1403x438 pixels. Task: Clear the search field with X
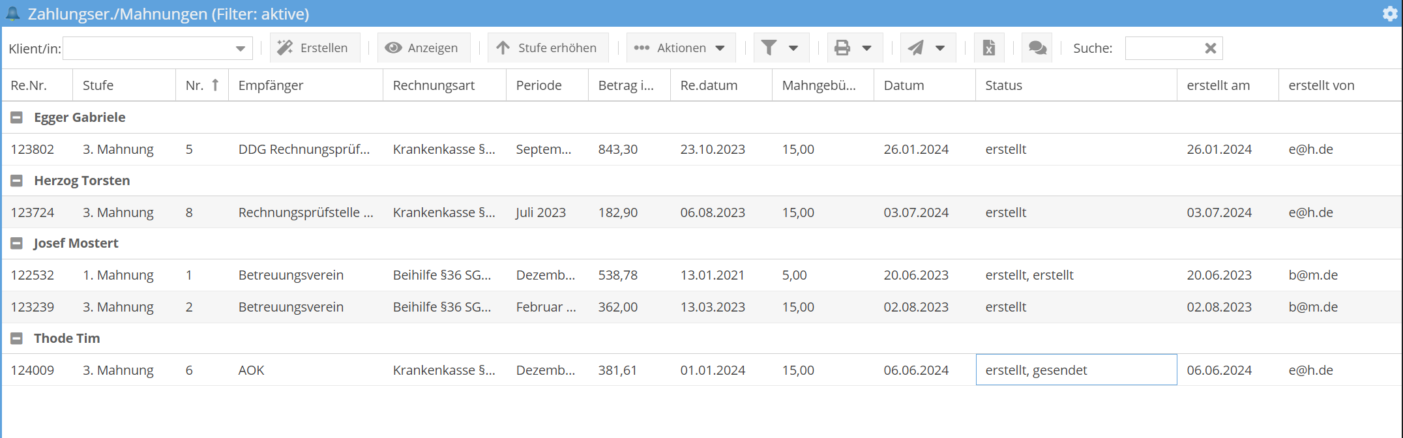[1210, 48]
